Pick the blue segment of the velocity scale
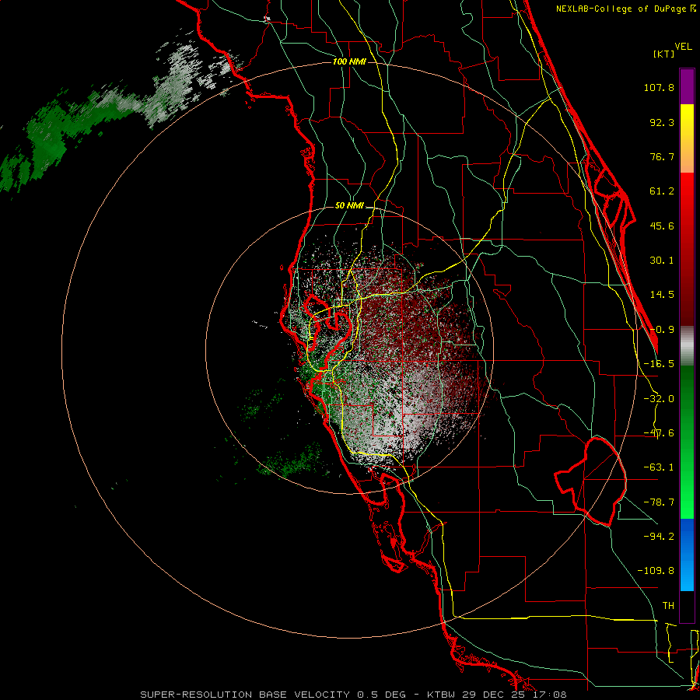Image resolution: width=700 pixels, height=700 pixels. tap(687, 555)
